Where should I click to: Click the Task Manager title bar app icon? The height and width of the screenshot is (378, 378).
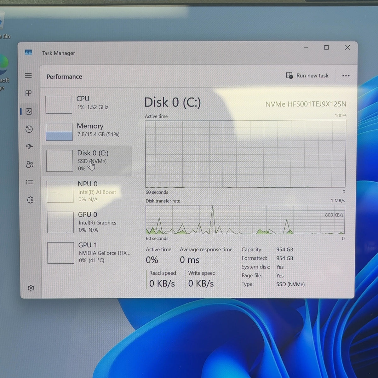coord(28,52)
